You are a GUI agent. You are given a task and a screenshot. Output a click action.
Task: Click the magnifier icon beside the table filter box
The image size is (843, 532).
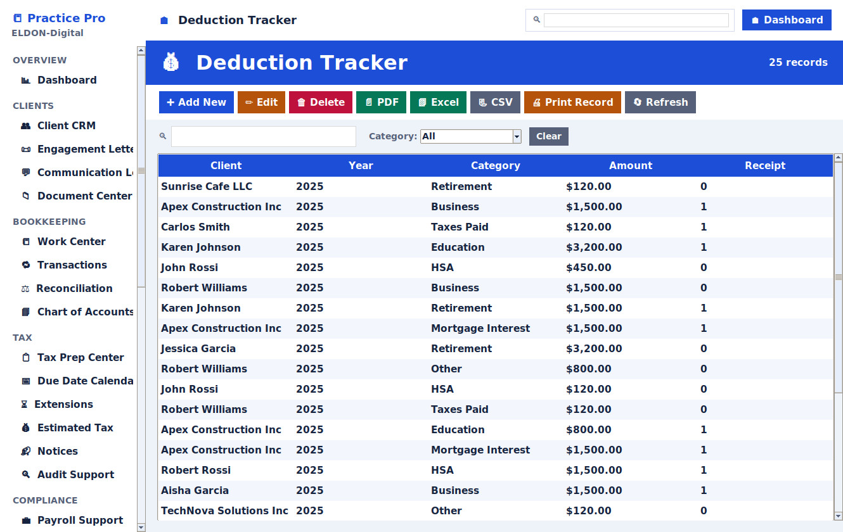(163, 136)
